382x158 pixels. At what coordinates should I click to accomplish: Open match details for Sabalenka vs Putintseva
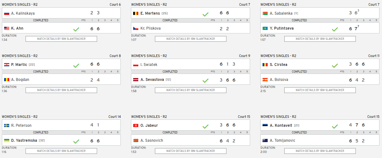pyautogui.click(x=320, y=39)
